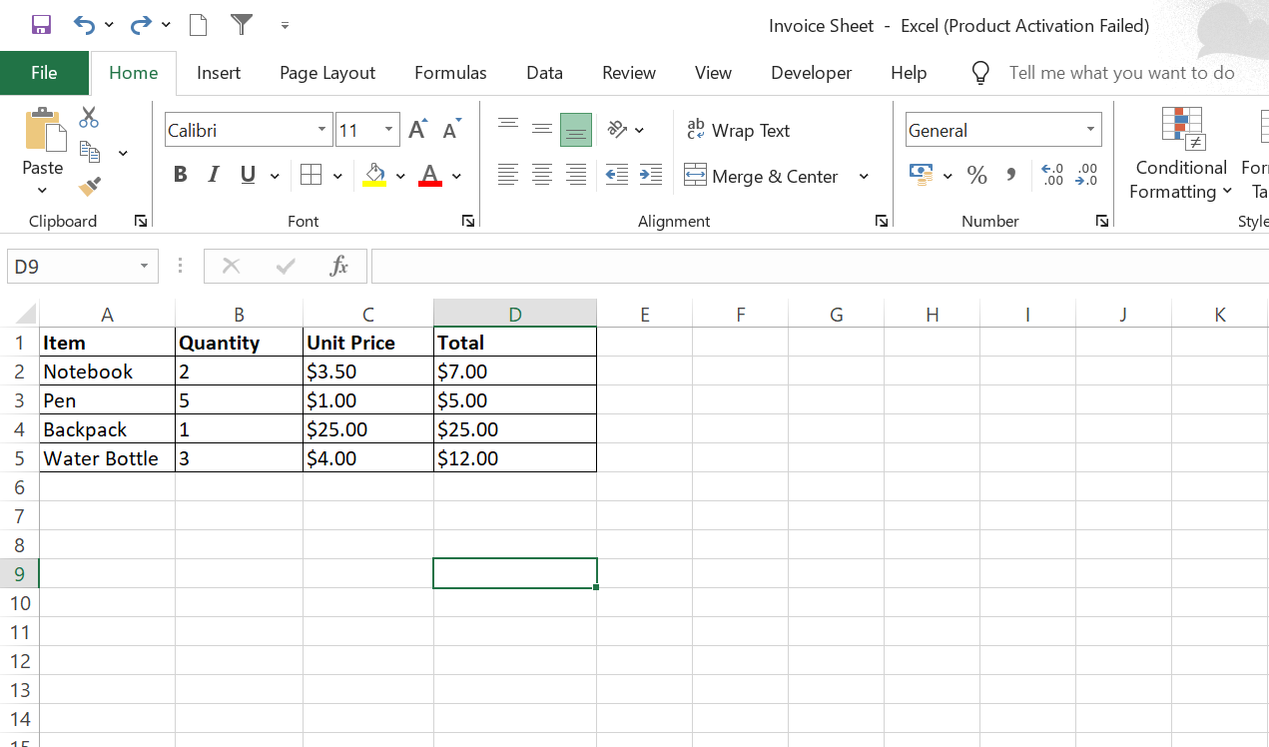Switch to the Developer tab

pyautogui.click(x=812, y=73)
